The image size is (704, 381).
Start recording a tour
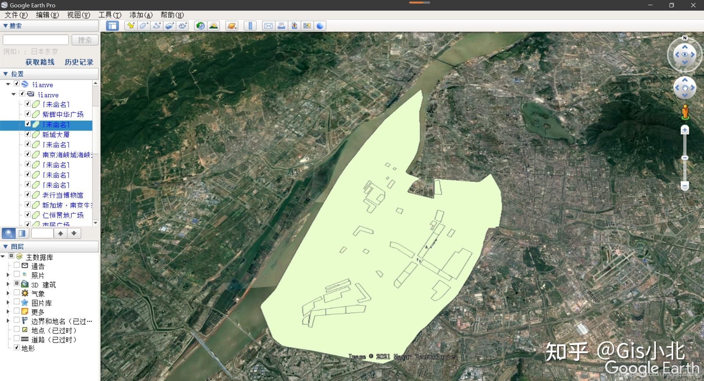183,26
